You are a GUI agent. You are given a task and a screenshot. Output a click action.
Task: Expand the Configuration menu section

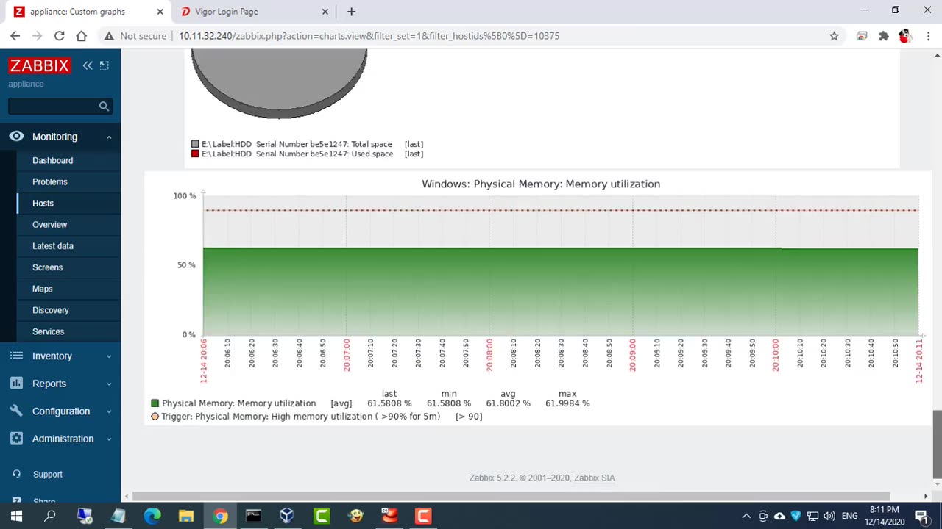pos(60,411)
